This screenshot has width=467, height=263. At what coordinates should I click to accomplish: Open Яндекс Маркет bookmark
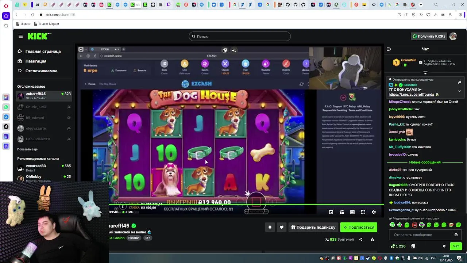(x=46, y=24)
